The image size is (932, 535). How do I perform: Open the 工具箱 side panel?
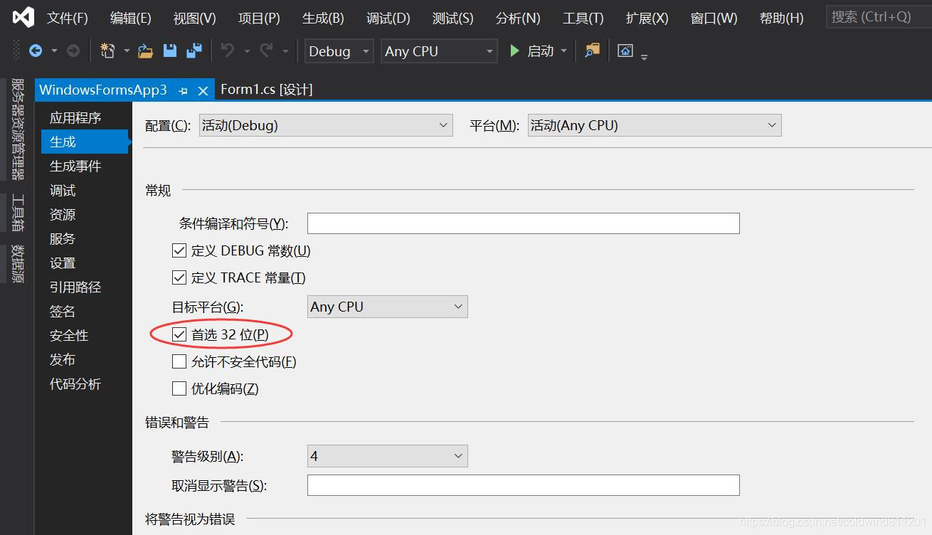click(x=18, y=213)
